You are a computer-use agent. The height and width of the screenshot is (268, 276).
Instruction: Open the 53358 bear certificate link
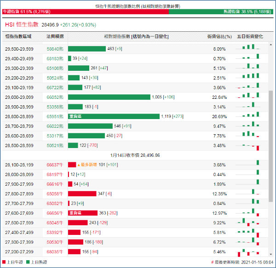point(55,107)
